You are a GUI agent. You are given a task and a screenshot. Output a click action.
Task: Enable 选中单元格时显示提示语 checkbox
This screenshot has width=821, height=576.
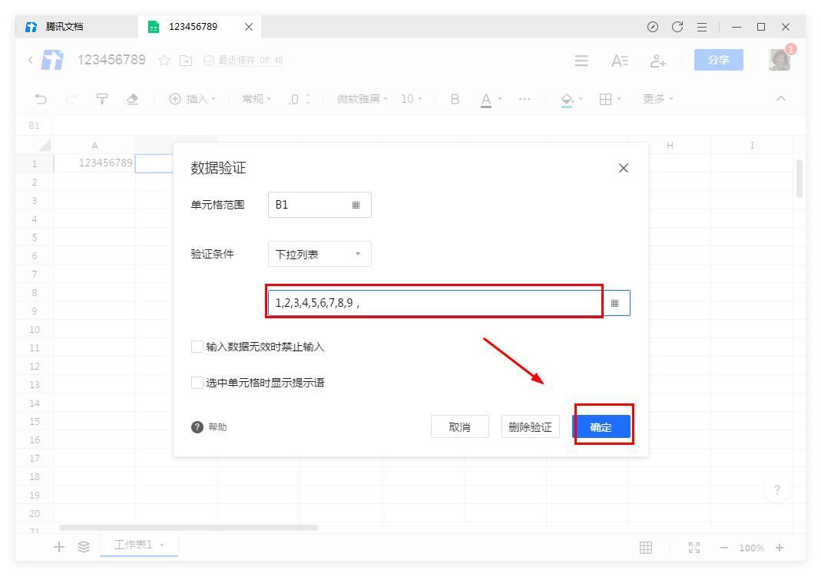197,383
